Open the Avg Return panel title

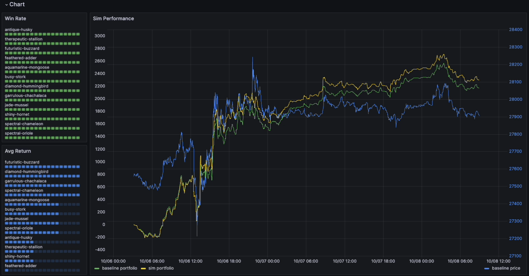(x=18, y=151)
